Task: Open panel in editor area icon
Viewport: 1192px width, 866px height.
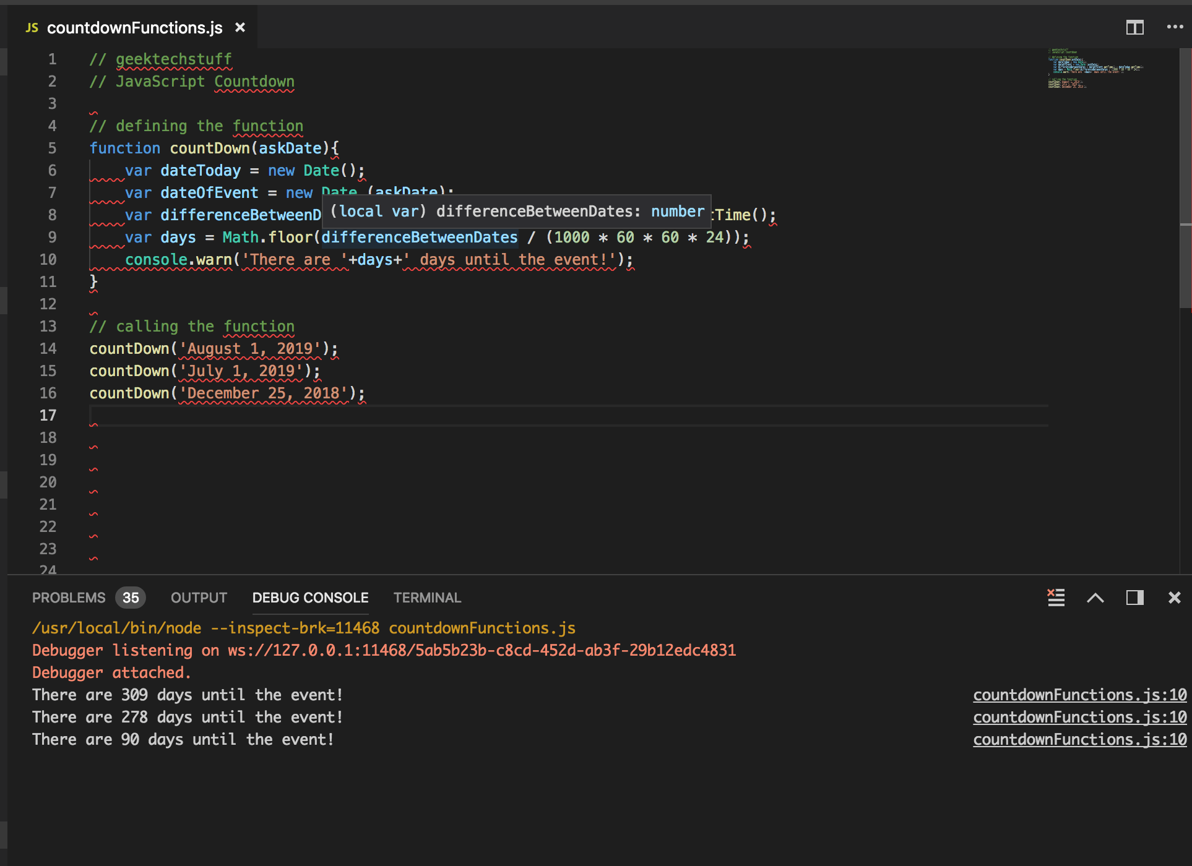Action: (x=1134, y=598)
